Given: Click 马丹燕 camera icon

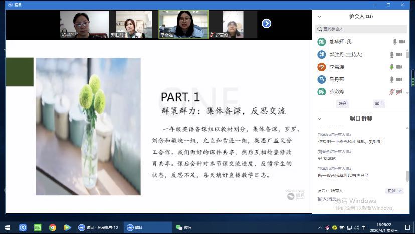Looking at the screenshot, I should (x=399, y=79).
